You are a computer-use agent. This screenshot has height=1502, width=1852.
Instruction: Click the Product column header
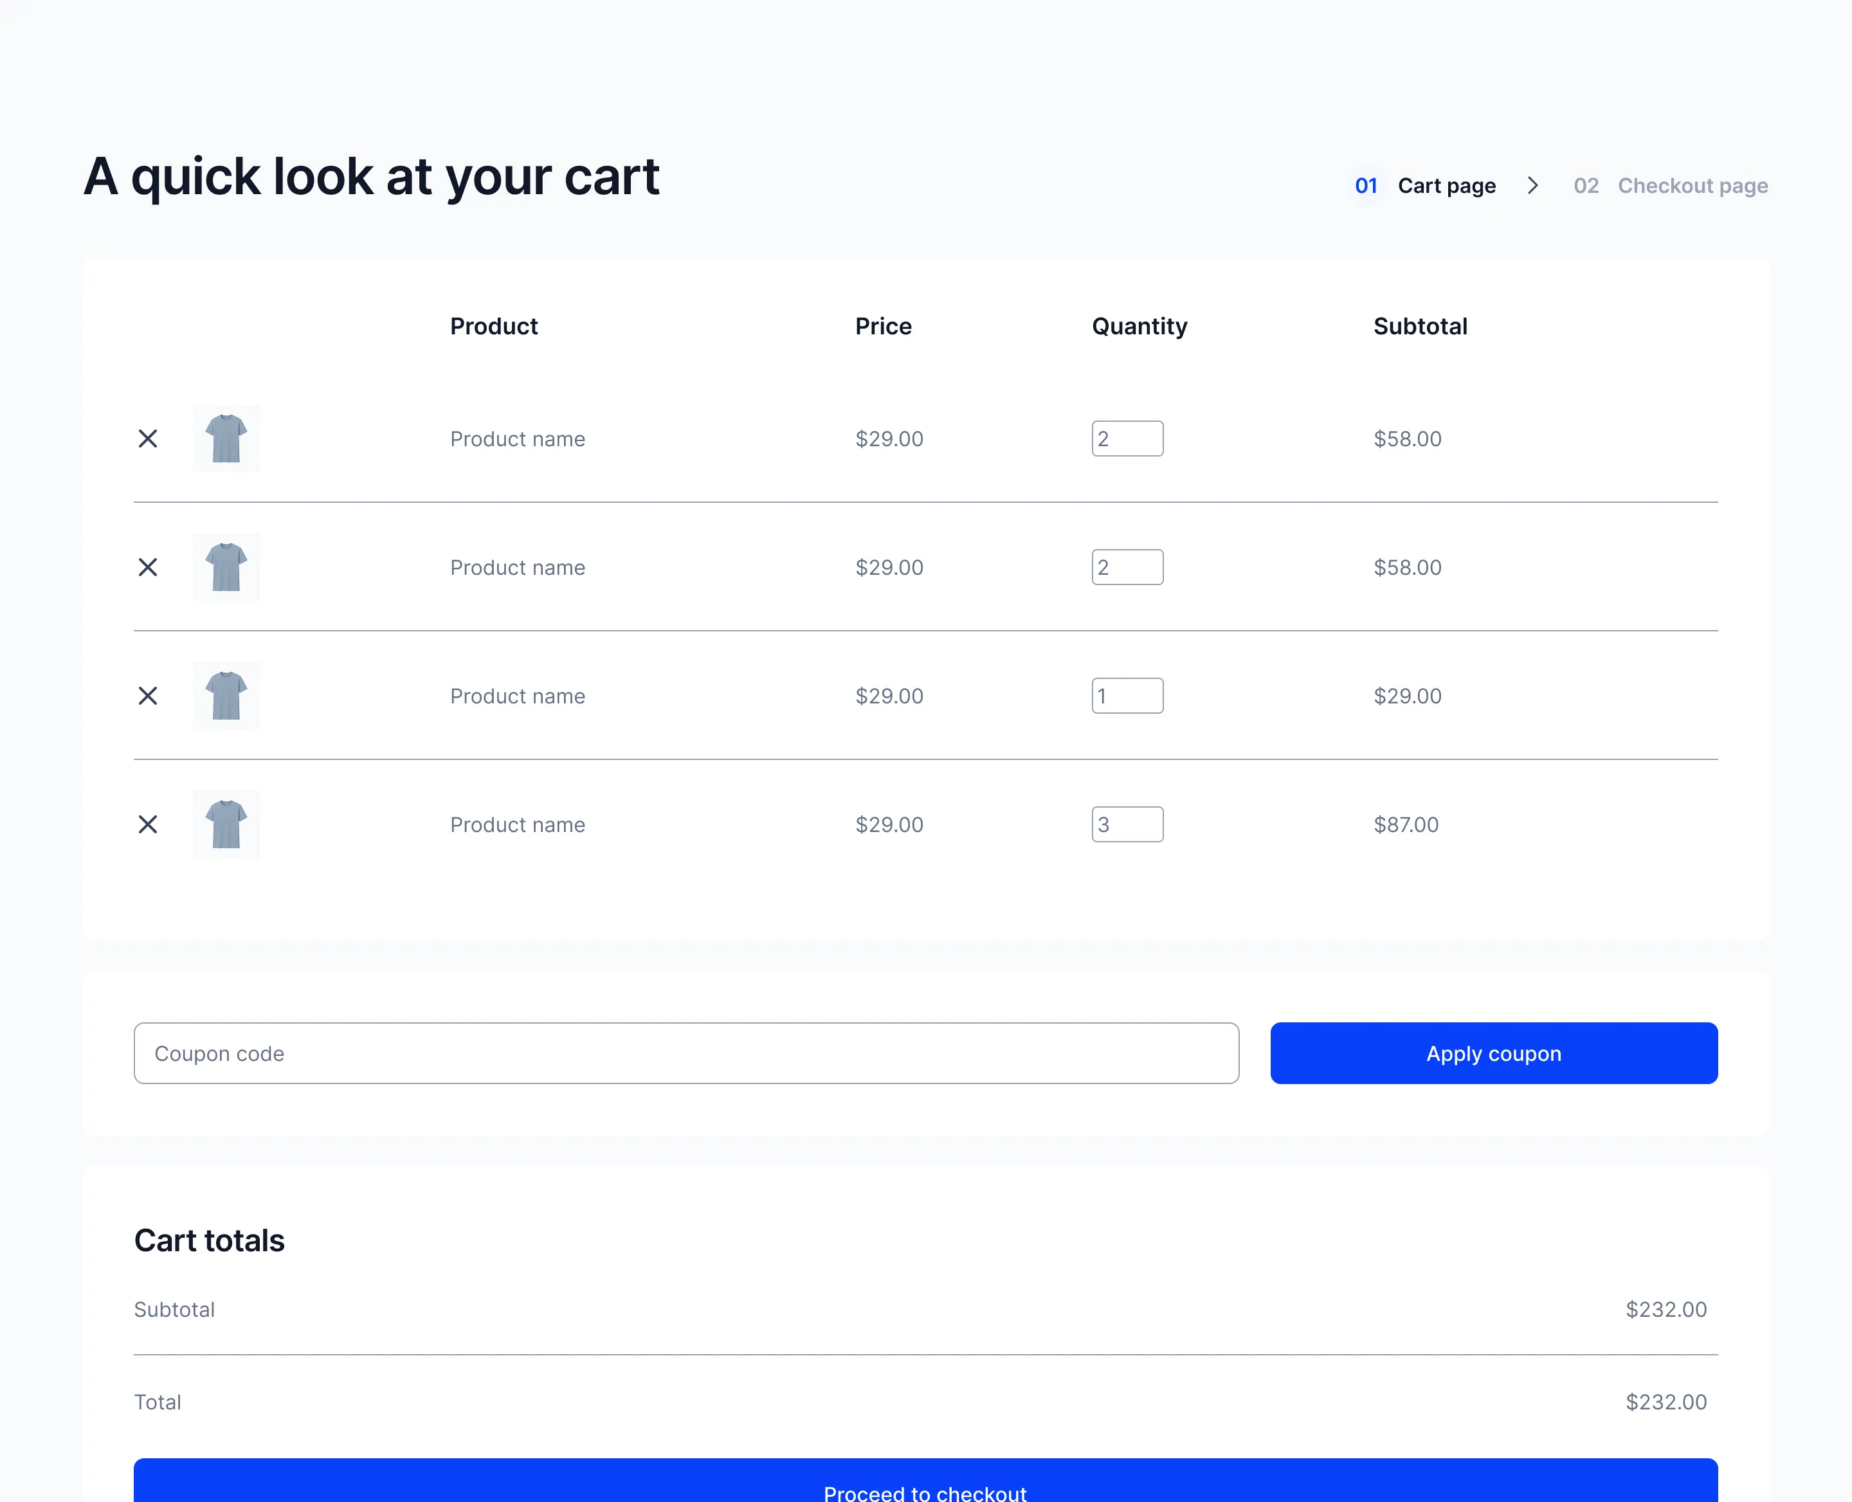(x=493, y=326)
